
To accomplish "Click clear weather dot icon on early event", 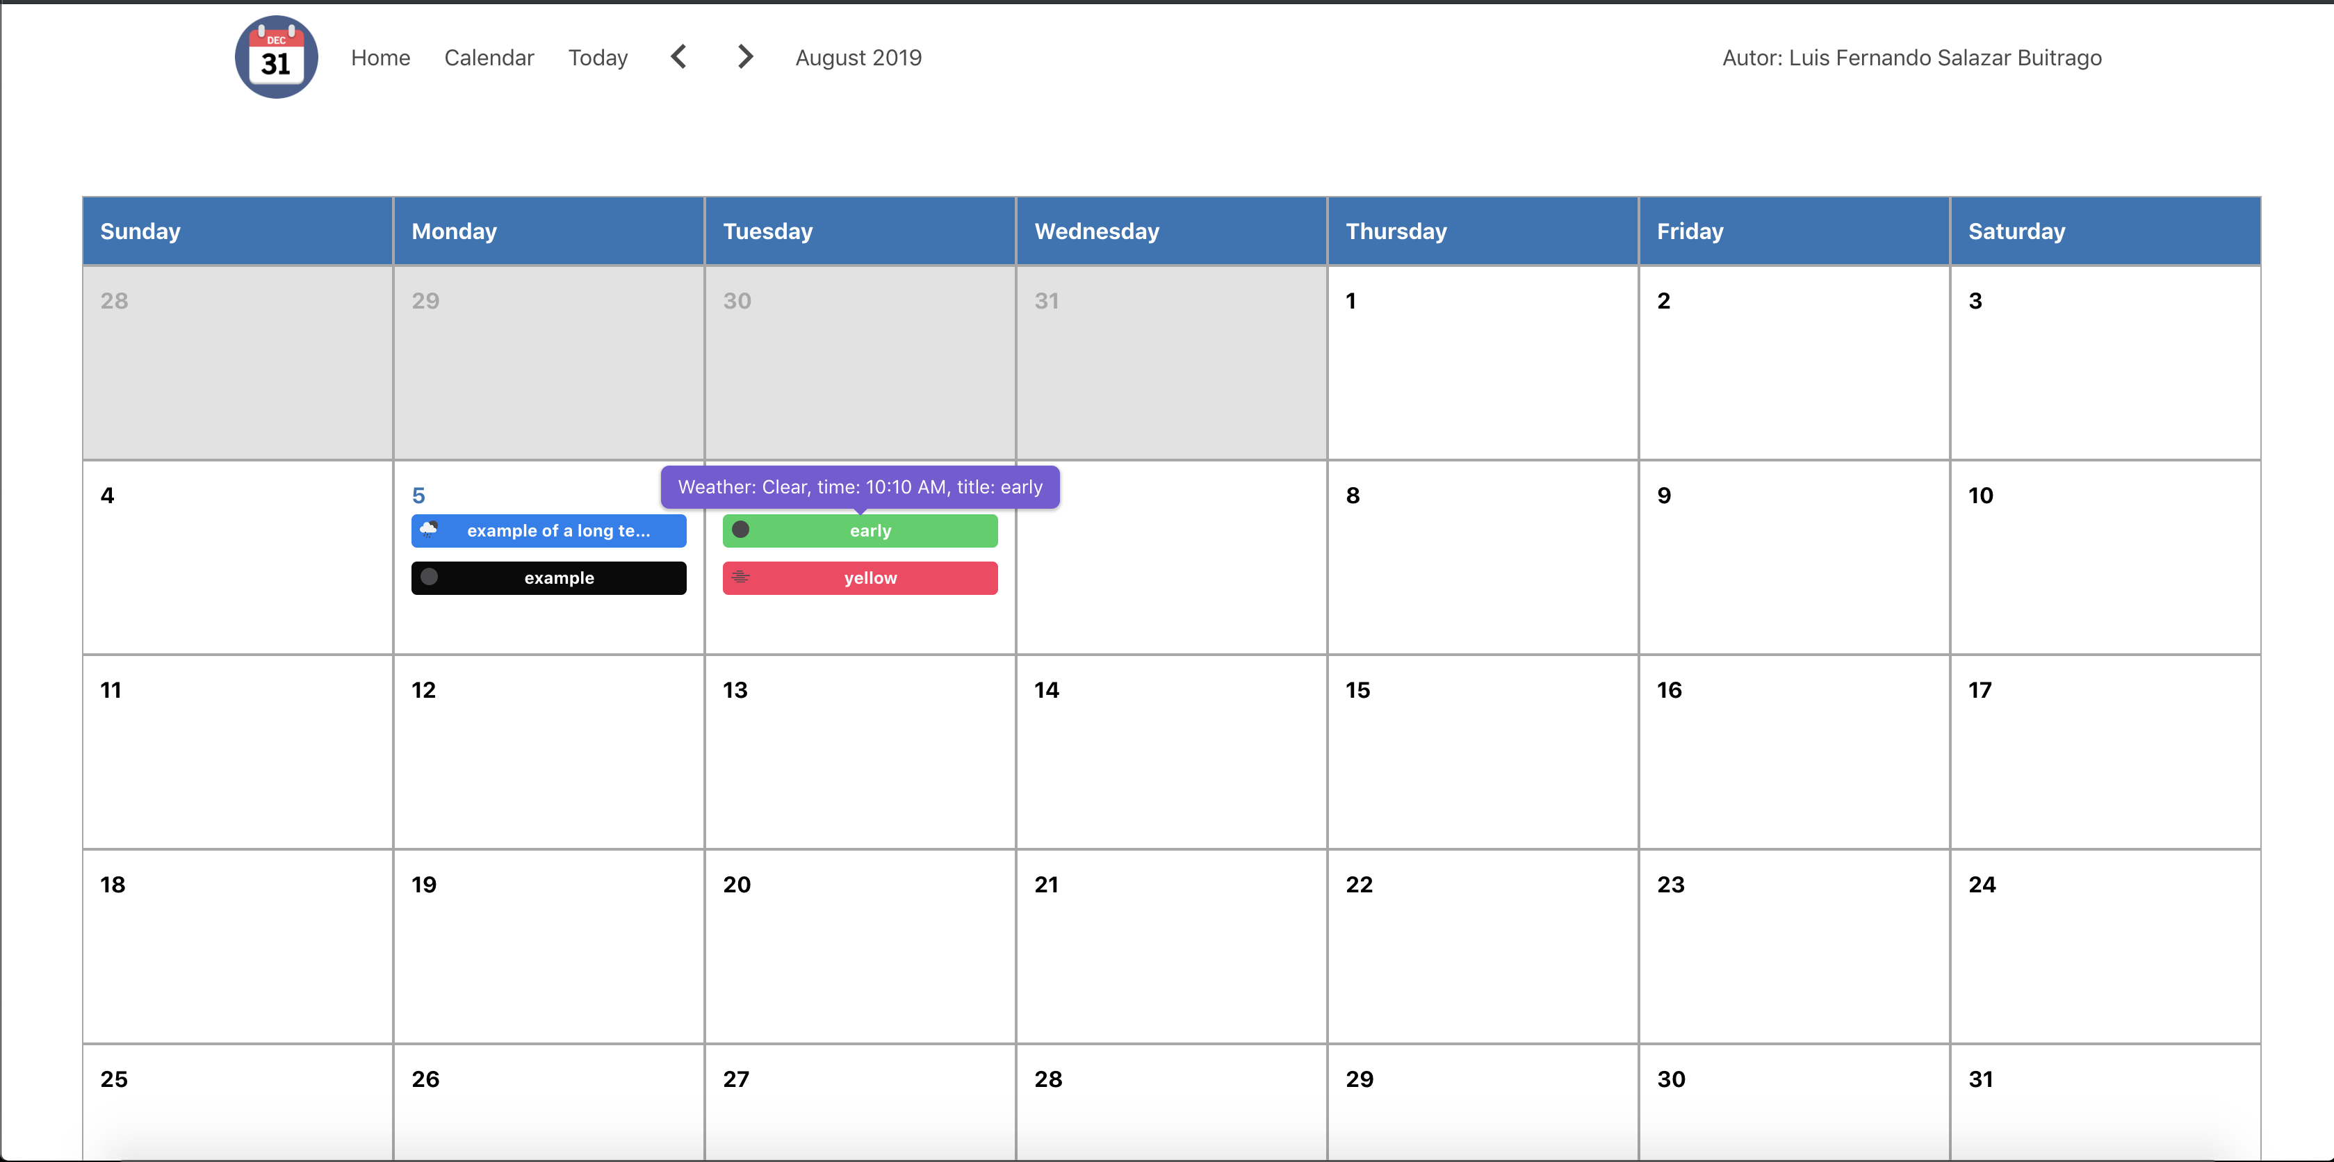I will point(740,530).
